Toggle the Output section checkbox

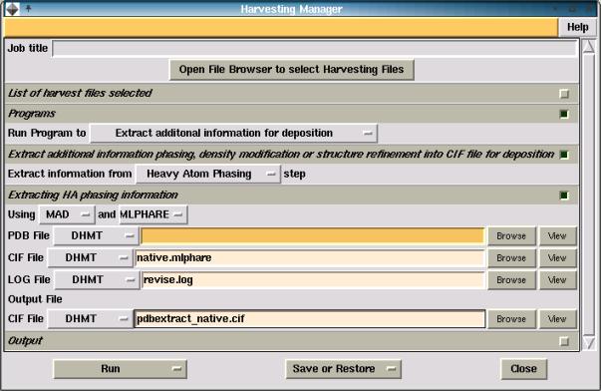pyautogui.click(x=564, y=341)
